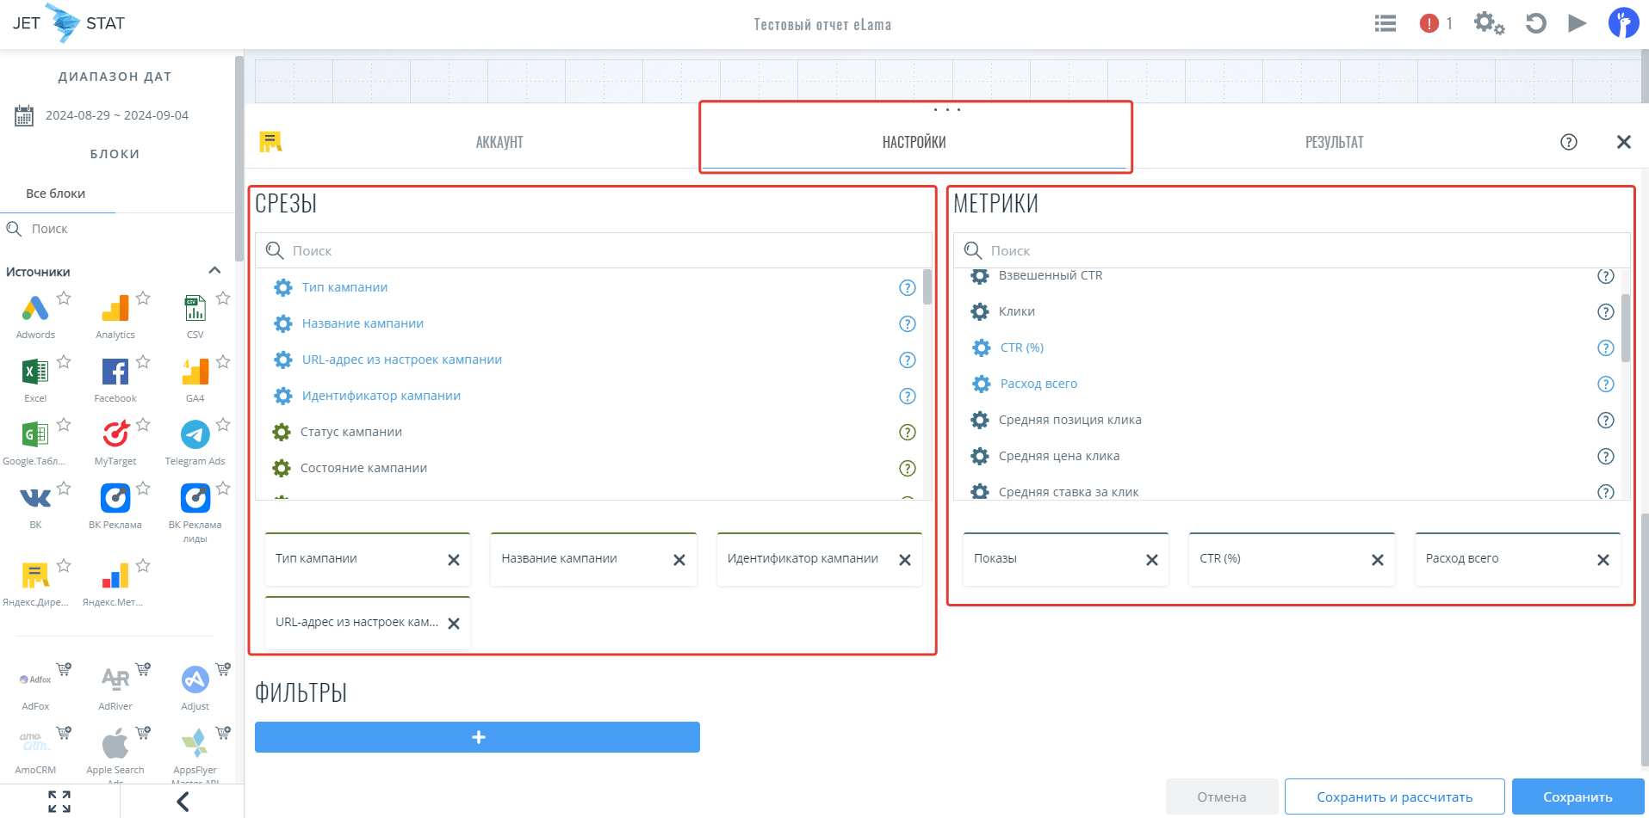Viewport: 1649px width, 818px height.
Task: Star the Facebook source as favorite
Action: click(x=143, y=362)
